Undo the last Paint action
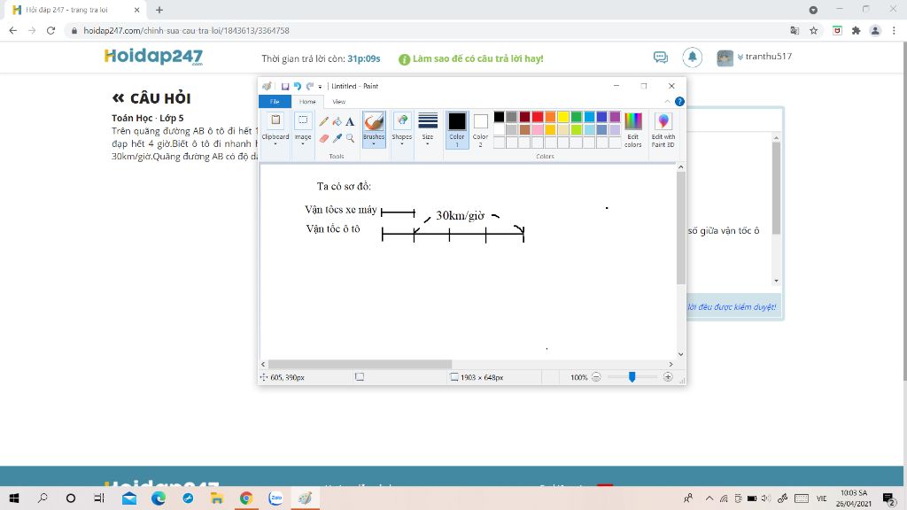 [298, 86]
